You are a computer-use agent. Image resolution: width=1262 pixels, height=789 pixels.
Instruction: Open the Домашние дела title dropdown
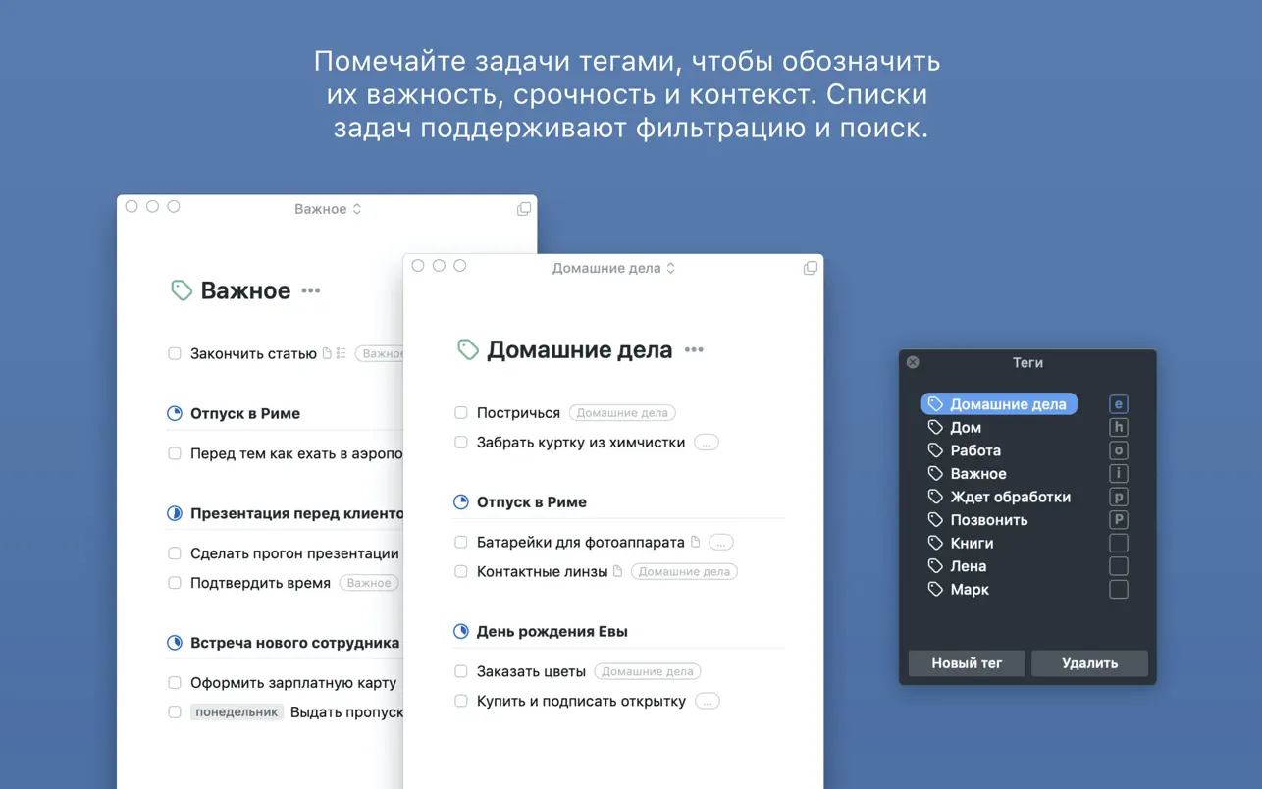613,268
